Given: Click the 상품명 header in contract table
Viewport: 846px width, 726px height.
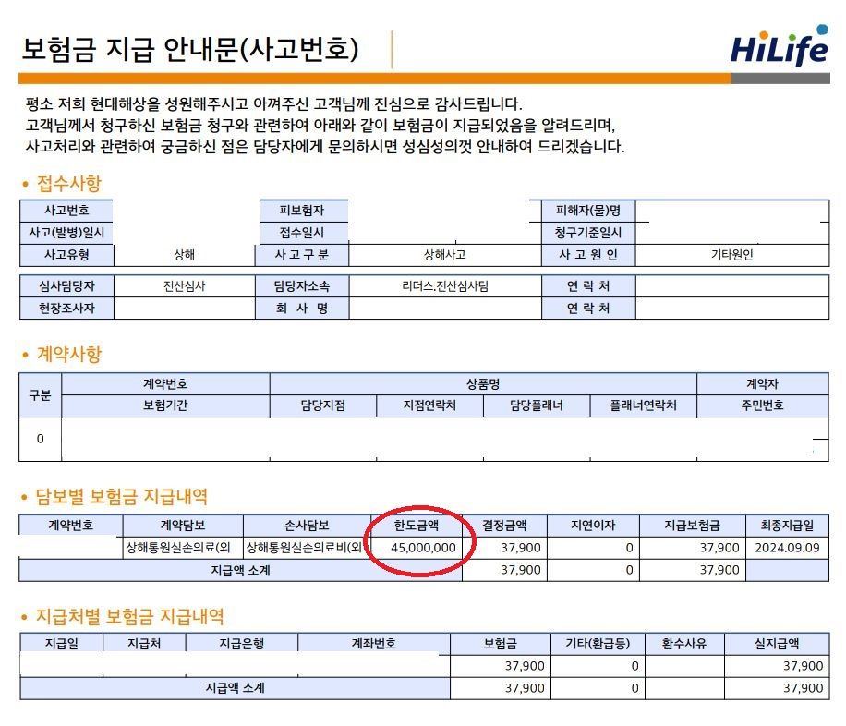Looking at the screenshot, I should click(x=483, y=383).
